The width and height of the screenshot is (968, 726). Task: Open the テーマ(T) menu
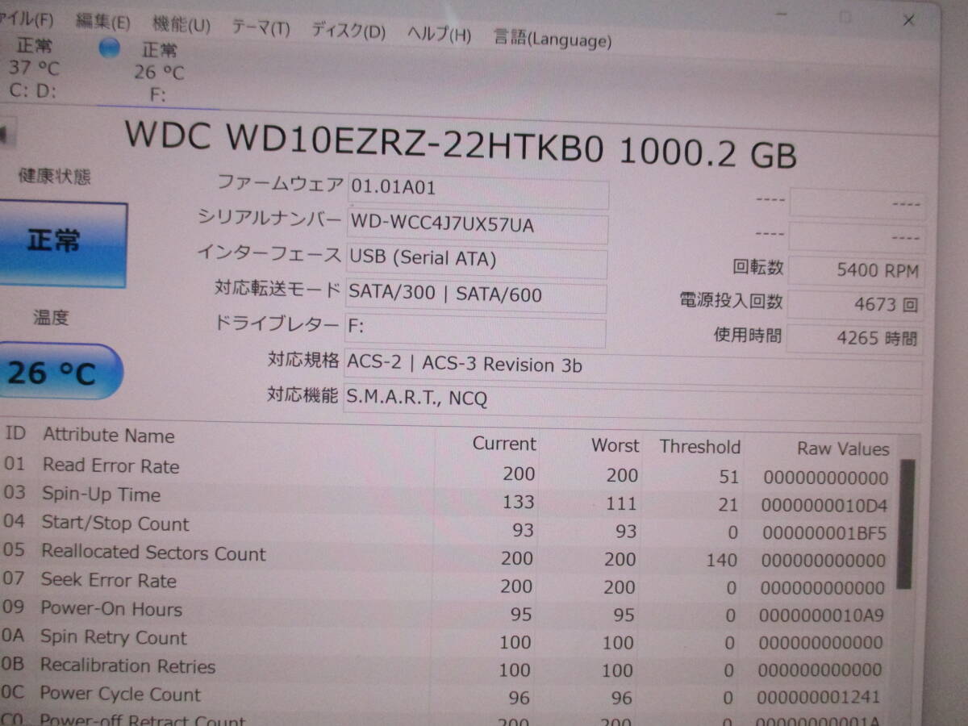(261, 28)
